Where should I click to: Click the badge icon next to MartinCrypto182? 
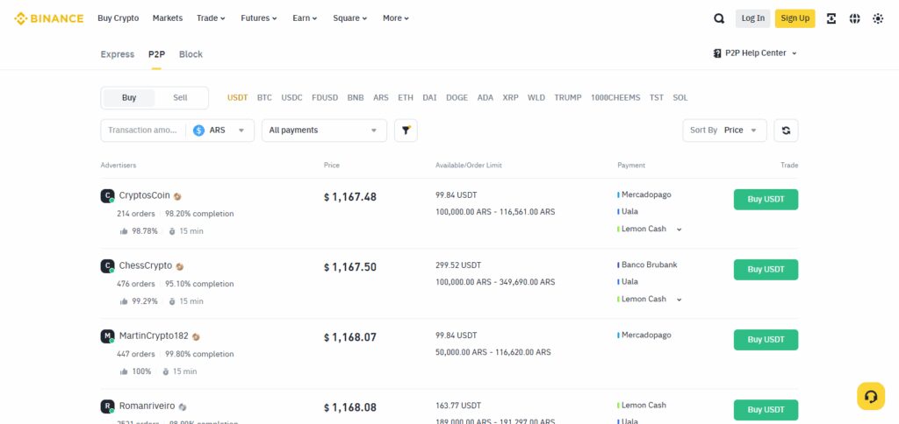pos(196,337)
